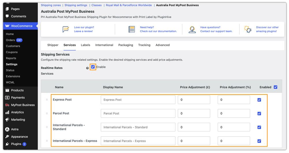Click International Parcels - Express Price Adjustment (%) field
The width and height of the screenshot is (289, 153).
[234, 141]
